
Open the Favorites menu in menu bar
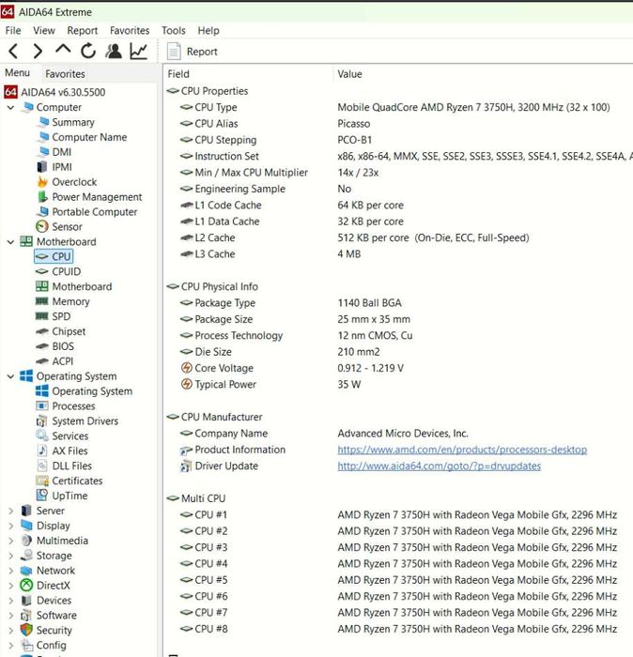point(130,31)
